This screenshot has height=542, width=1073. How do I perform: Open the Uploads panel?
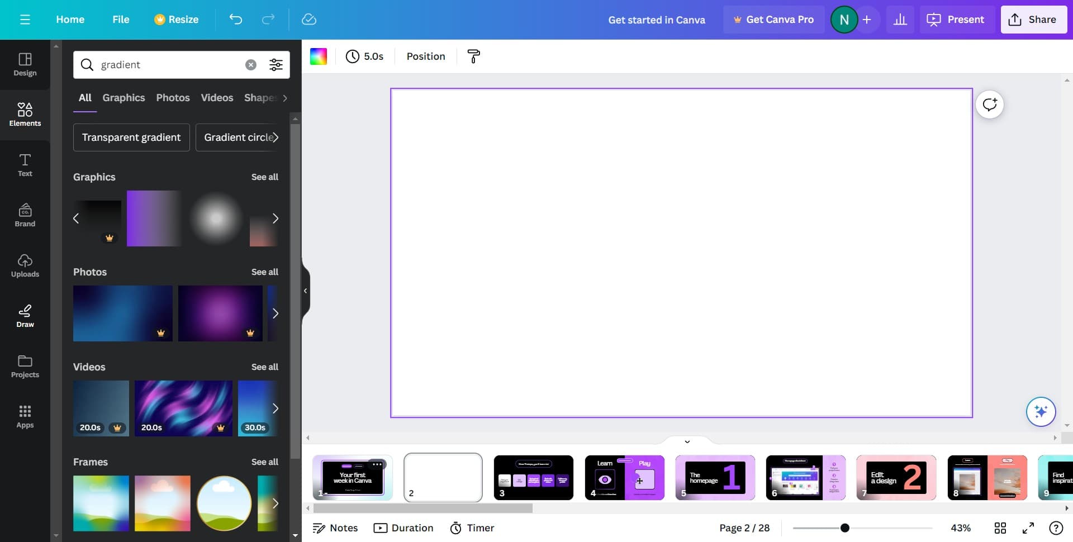coord(25,265)
